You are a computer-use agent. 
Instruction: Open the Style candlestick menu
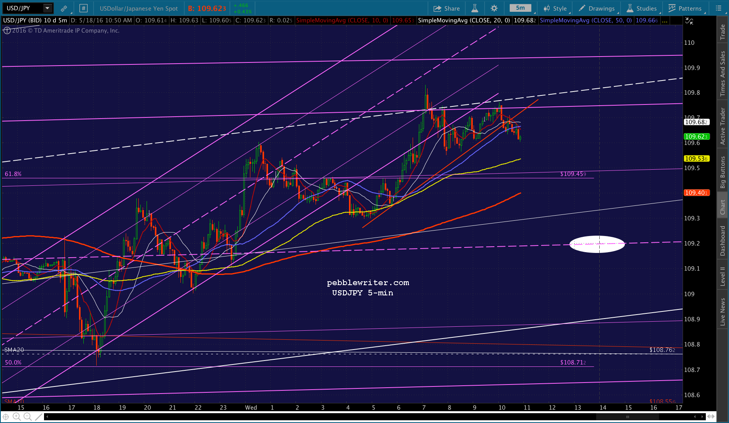(x=555, y=8)
